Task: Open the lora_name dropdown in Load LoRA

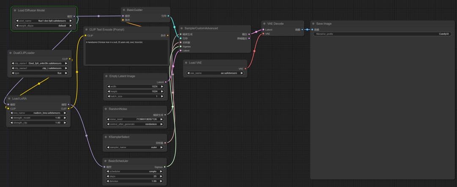Action: [x=38, y=113]
